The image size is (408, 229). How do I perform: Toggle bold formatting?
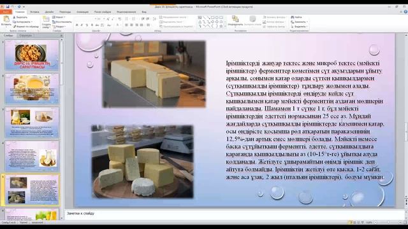click(x=77, y=25)
